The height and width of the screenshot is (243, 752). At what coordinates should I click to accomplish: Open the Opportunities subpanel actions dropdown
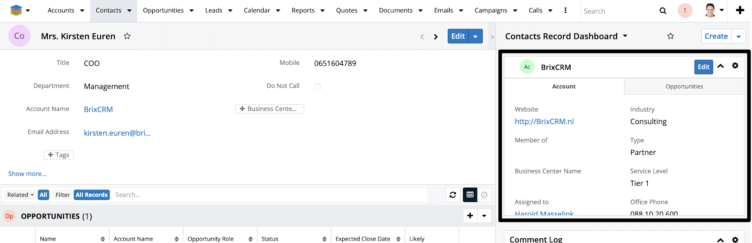[484, 216]
